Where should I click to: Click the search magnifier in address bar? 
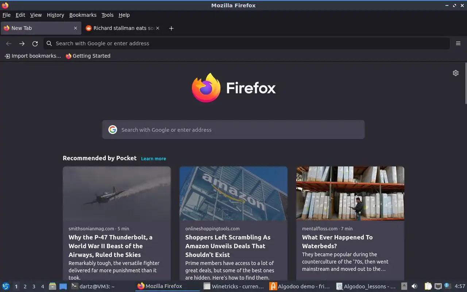(49, 43)
